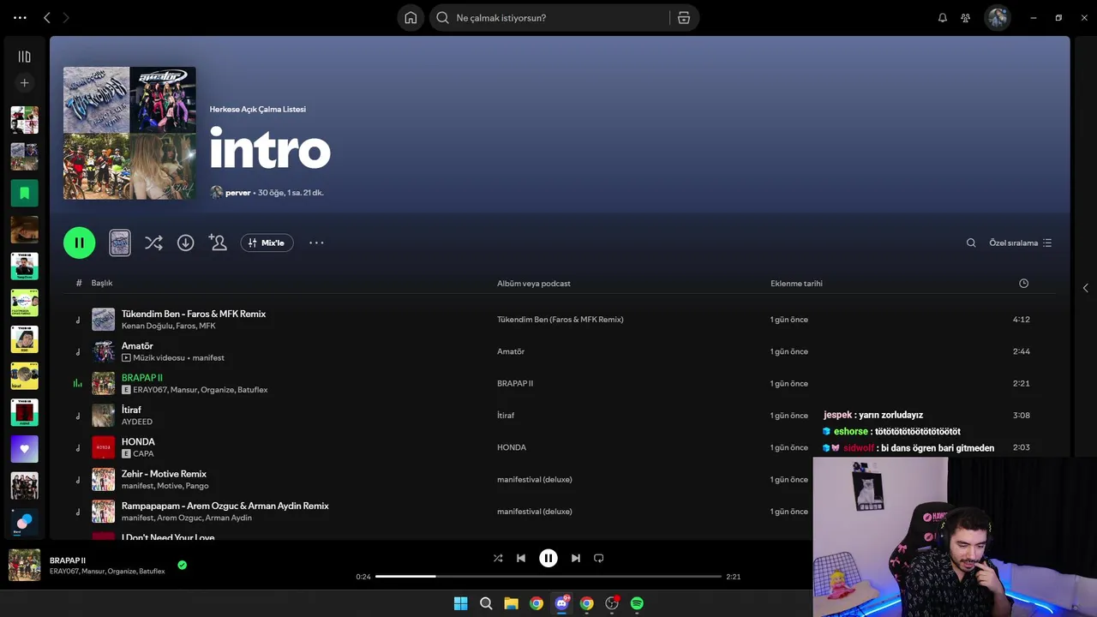Invite collaborators to the playlist
The width and height of the screenshot is (1097, 617).
(x=218, y=243)
